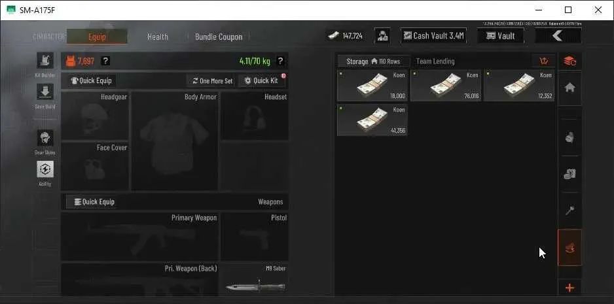
Task: Open the Ability icon
Action: point(45,169)
